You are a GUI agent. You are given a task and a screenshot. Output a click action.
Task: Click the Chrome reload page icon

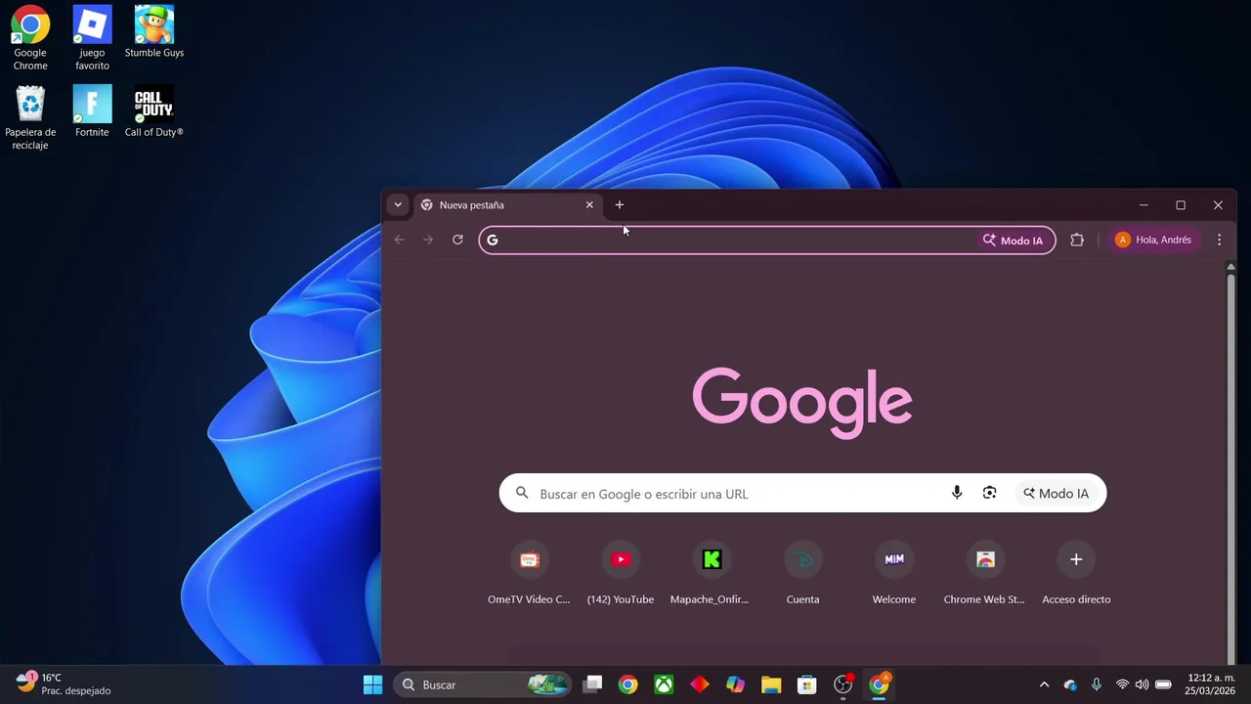457,240
